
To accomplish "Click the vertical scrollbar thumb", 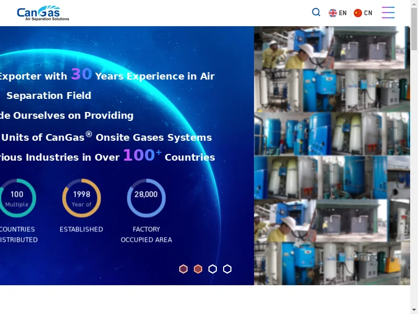I will (x=414, y=29).
